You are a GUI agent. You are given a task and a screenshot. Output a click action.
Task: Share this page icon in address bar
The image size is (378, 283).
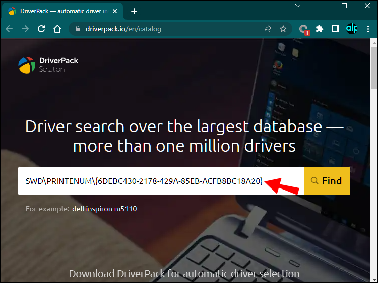pos(267,29)
